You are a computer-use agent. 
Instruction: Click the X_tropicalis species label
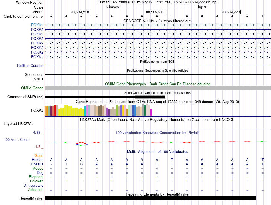click(x=34, y=186)
